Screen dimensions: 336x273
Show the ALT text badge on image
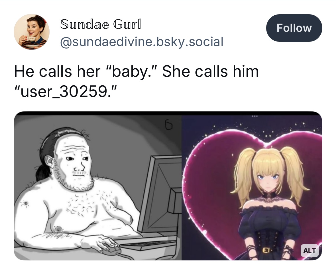click(x=310, y=250)
